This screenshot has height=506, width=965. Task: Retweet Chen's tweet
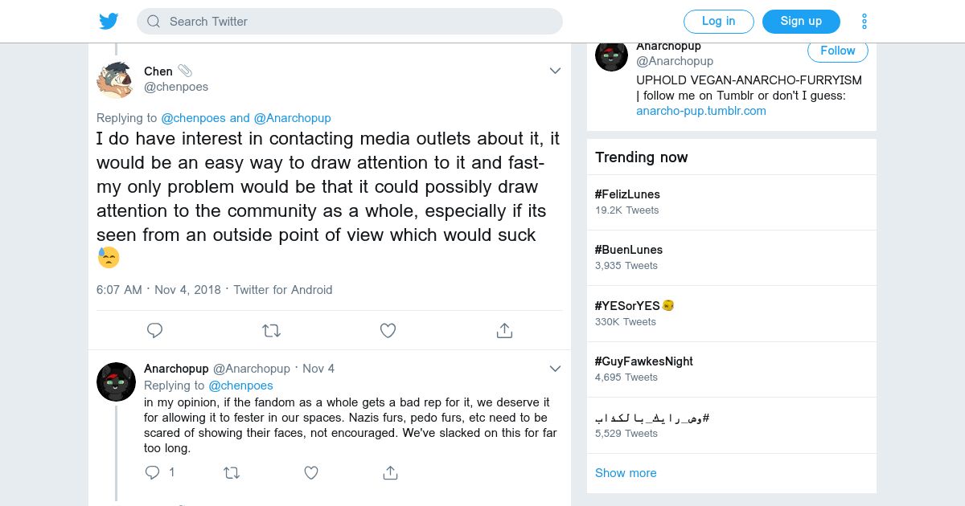click(272, 330)
